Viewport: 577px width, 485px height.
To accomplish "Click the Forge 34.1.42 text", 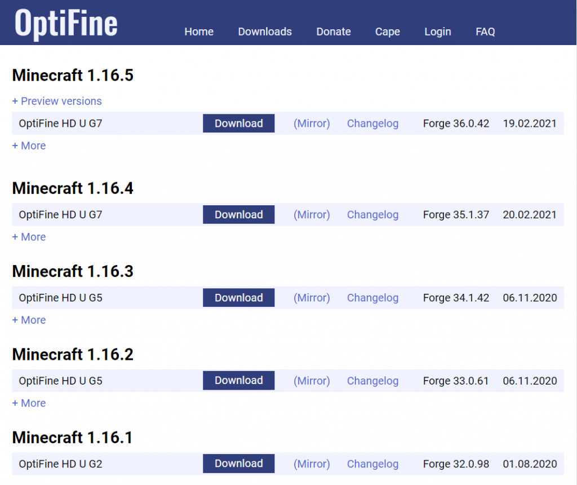I will point(456,298).
